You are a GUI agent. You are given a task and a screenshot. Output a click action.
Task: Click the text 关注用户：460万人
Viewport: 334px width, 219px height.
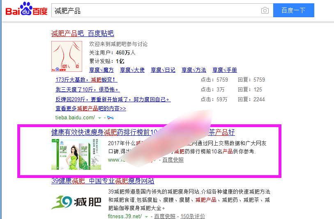click(112, 52)
